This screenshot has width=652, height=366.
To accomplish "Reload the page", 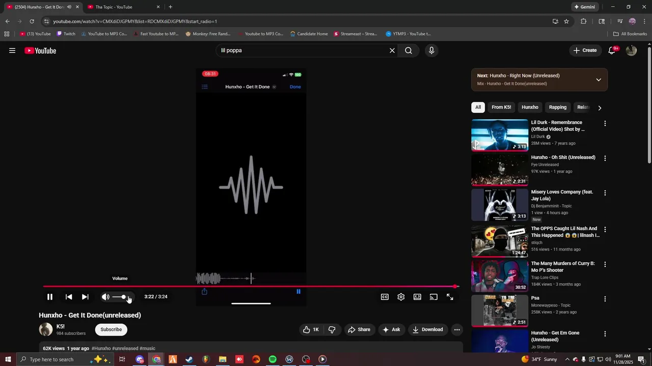I will tap(32, 21).
